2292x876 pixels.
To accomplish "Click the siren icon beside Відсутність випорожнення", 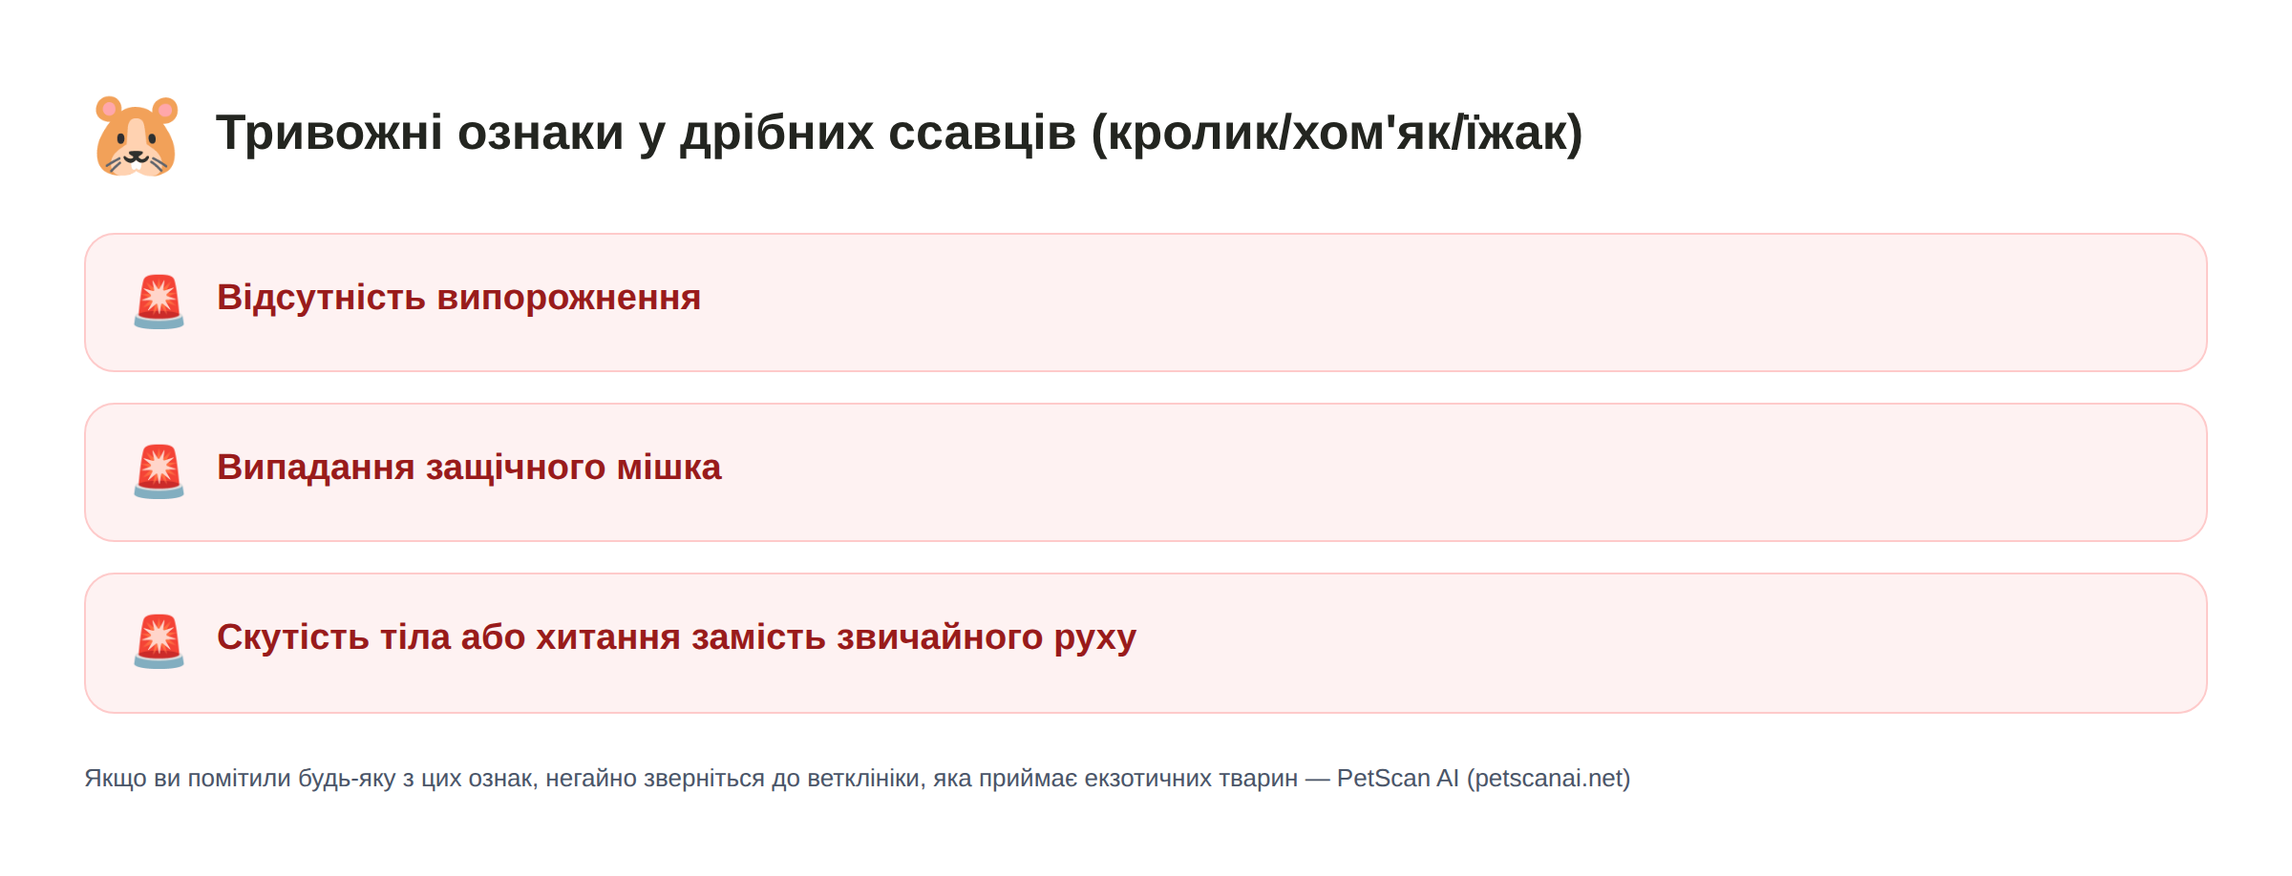I will pyautogui.click(x=159, y=302).
